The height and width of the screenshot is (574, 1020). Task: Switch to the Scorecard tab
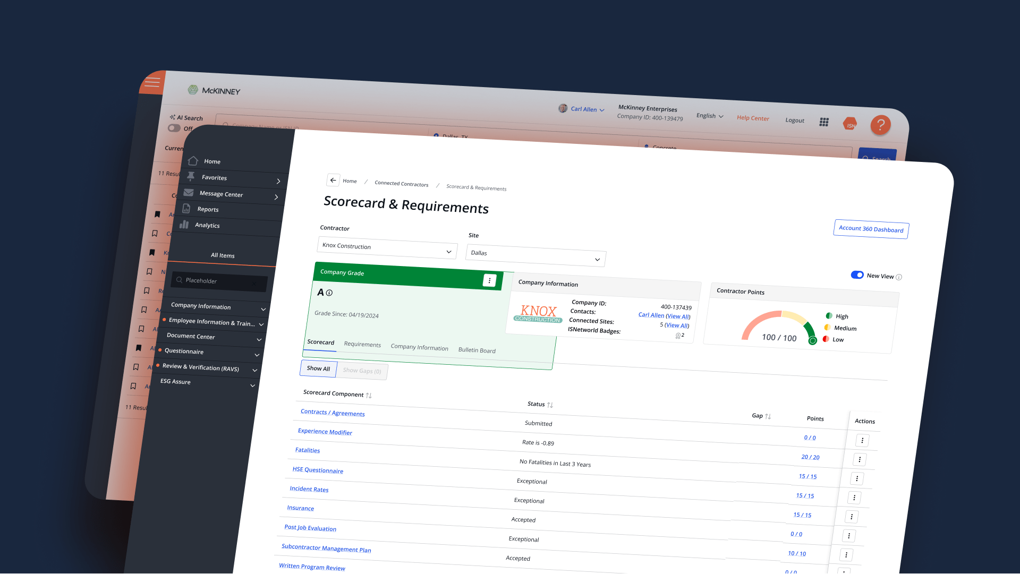(x=321, y=342)
